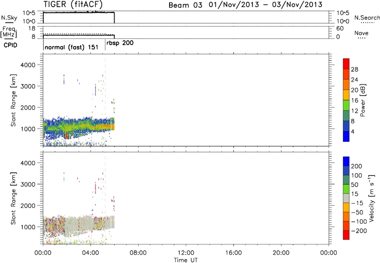
Task: Click the N.Search legend label
Action: tap(367, 18)
